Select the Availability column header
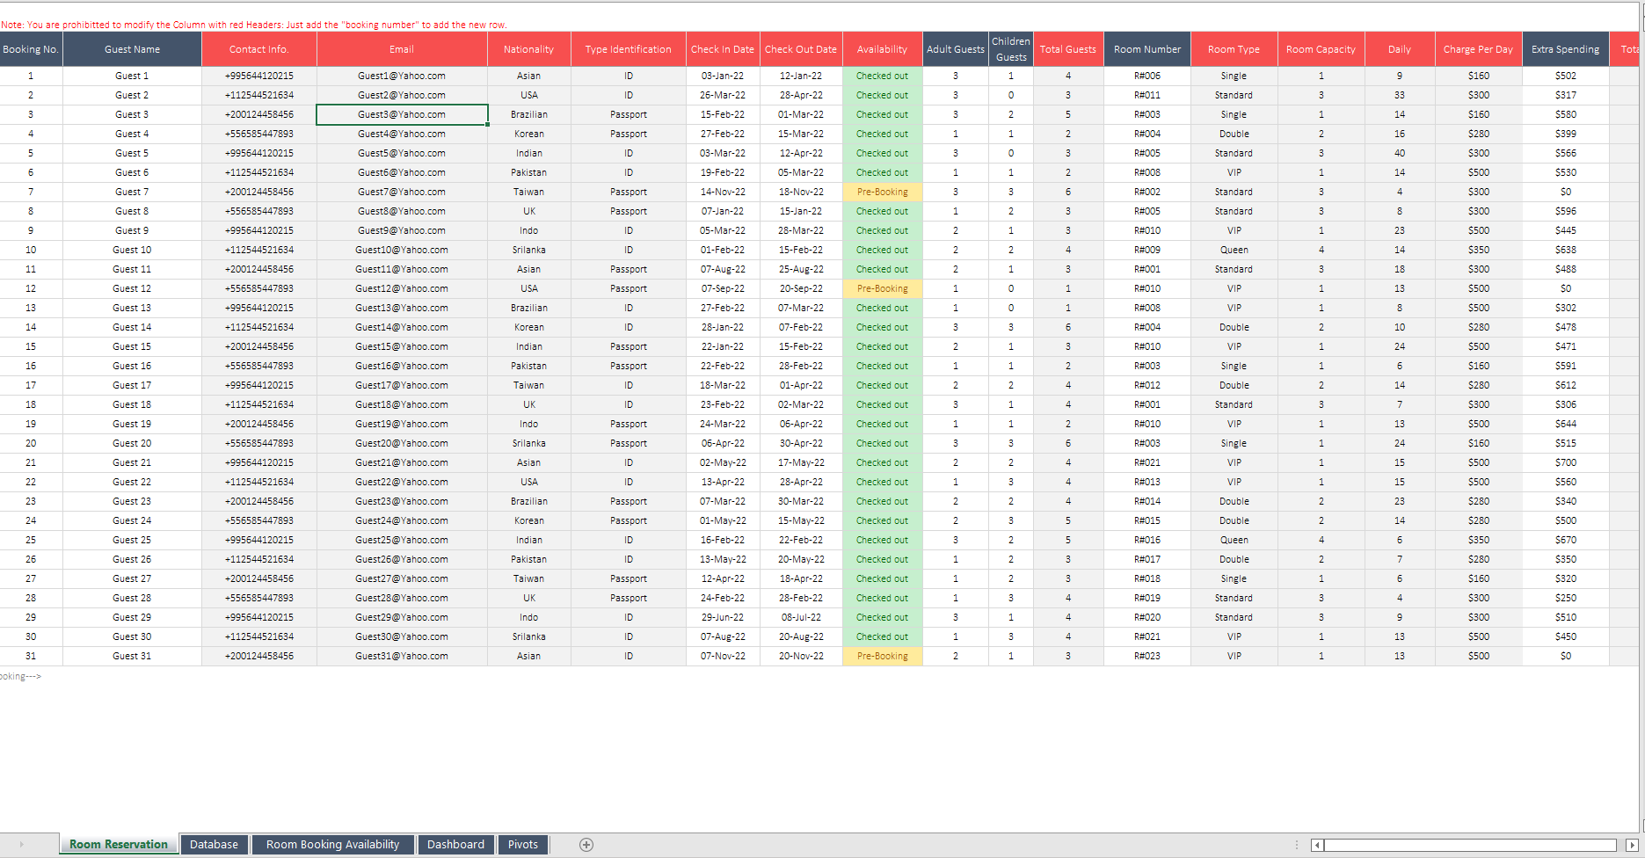Viewport: 1645px width, 858px height. click(882, 49)
